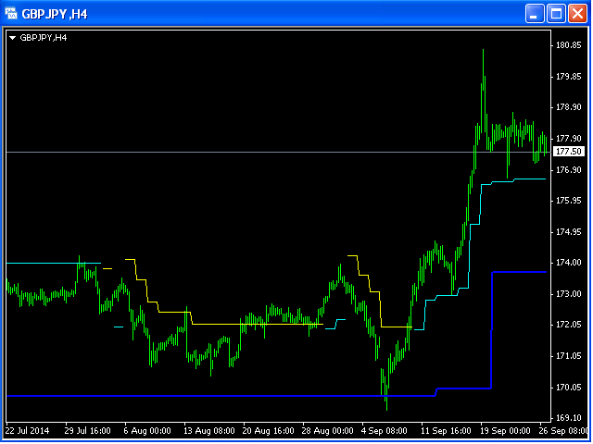Click the 172.05 price scale value
This screenshot has height=444, width=593.
568,325
